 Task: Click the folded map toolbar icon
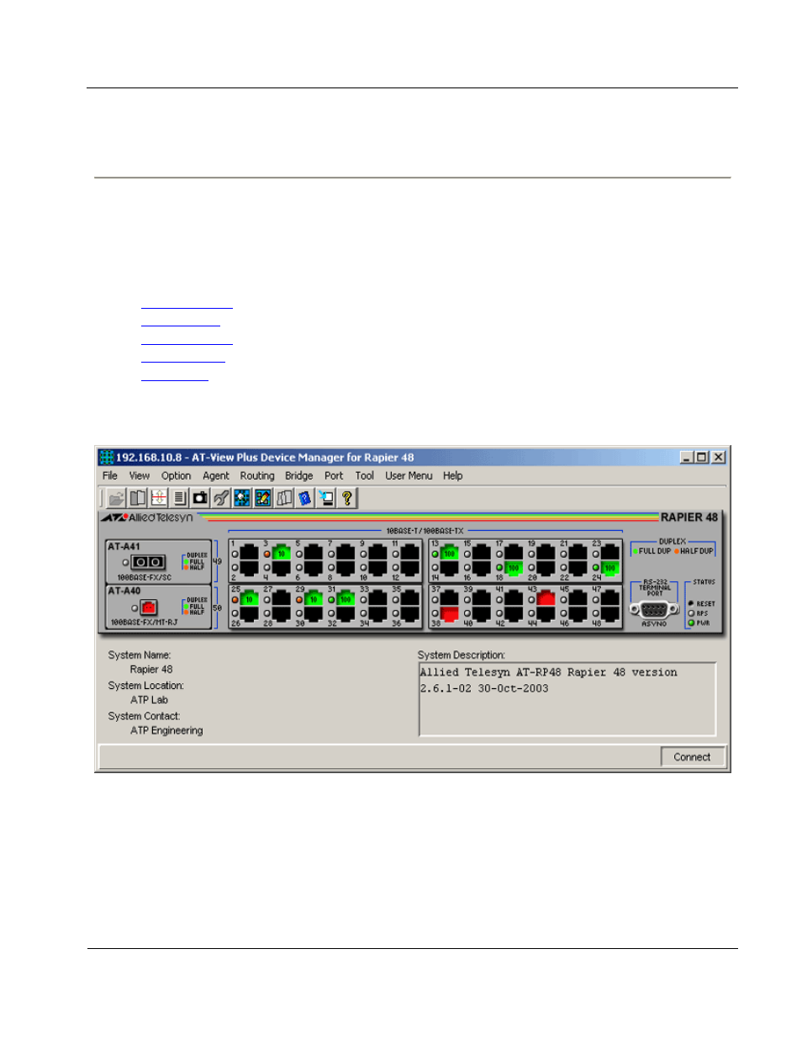tap(284, 498)
